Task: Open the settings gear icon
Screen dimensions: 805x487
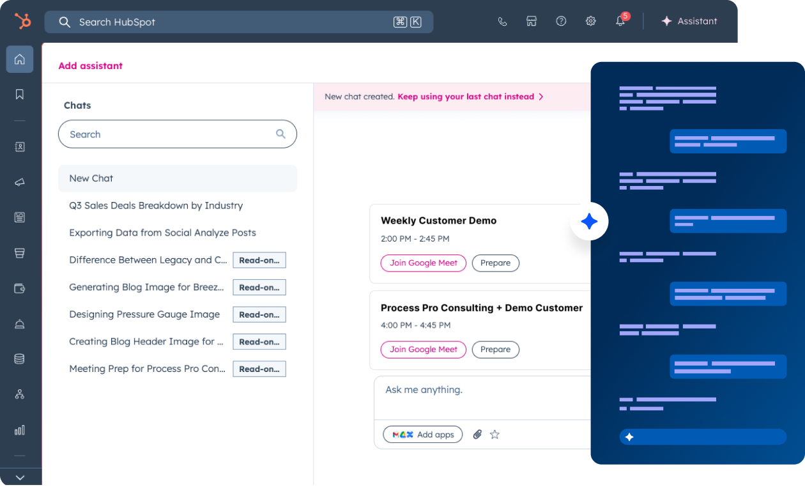Action: pyautogui.click(x=590, y=22)
